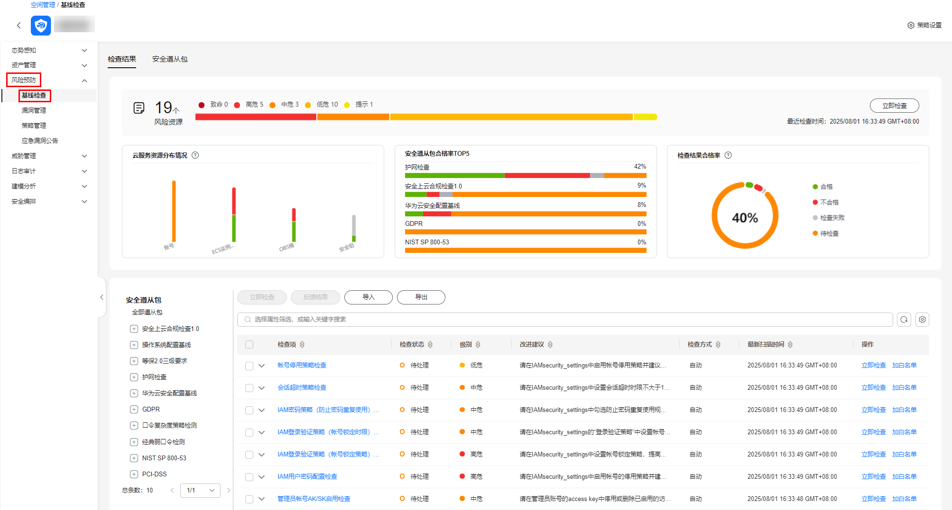
Task: Sort by 检查项 column sort icon
Action: tap(302, 345)
